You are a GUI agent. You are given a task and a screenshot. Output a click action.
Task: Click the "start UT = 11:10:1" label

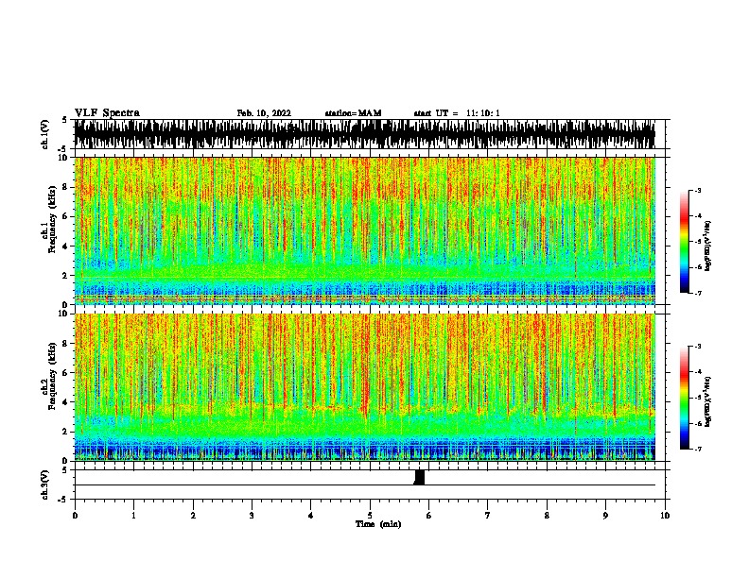(457, 113)
